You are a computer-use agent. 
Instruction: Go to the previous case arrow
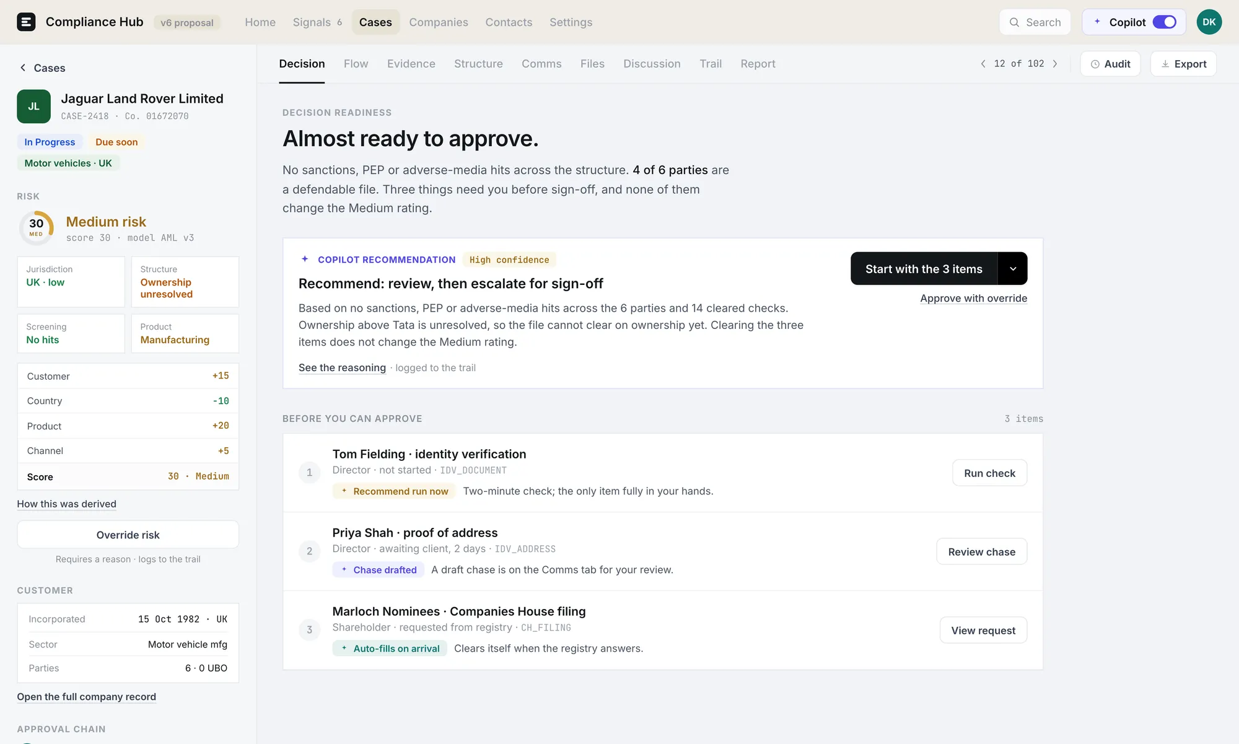pos(983,64)
